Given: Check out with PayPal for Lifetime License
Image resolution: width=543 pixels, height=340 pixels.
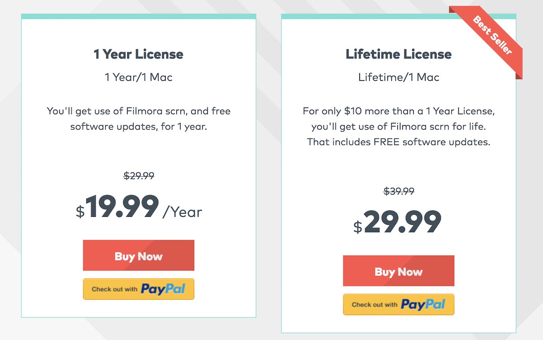Looking at the screenshot, I should click(399, 304).
